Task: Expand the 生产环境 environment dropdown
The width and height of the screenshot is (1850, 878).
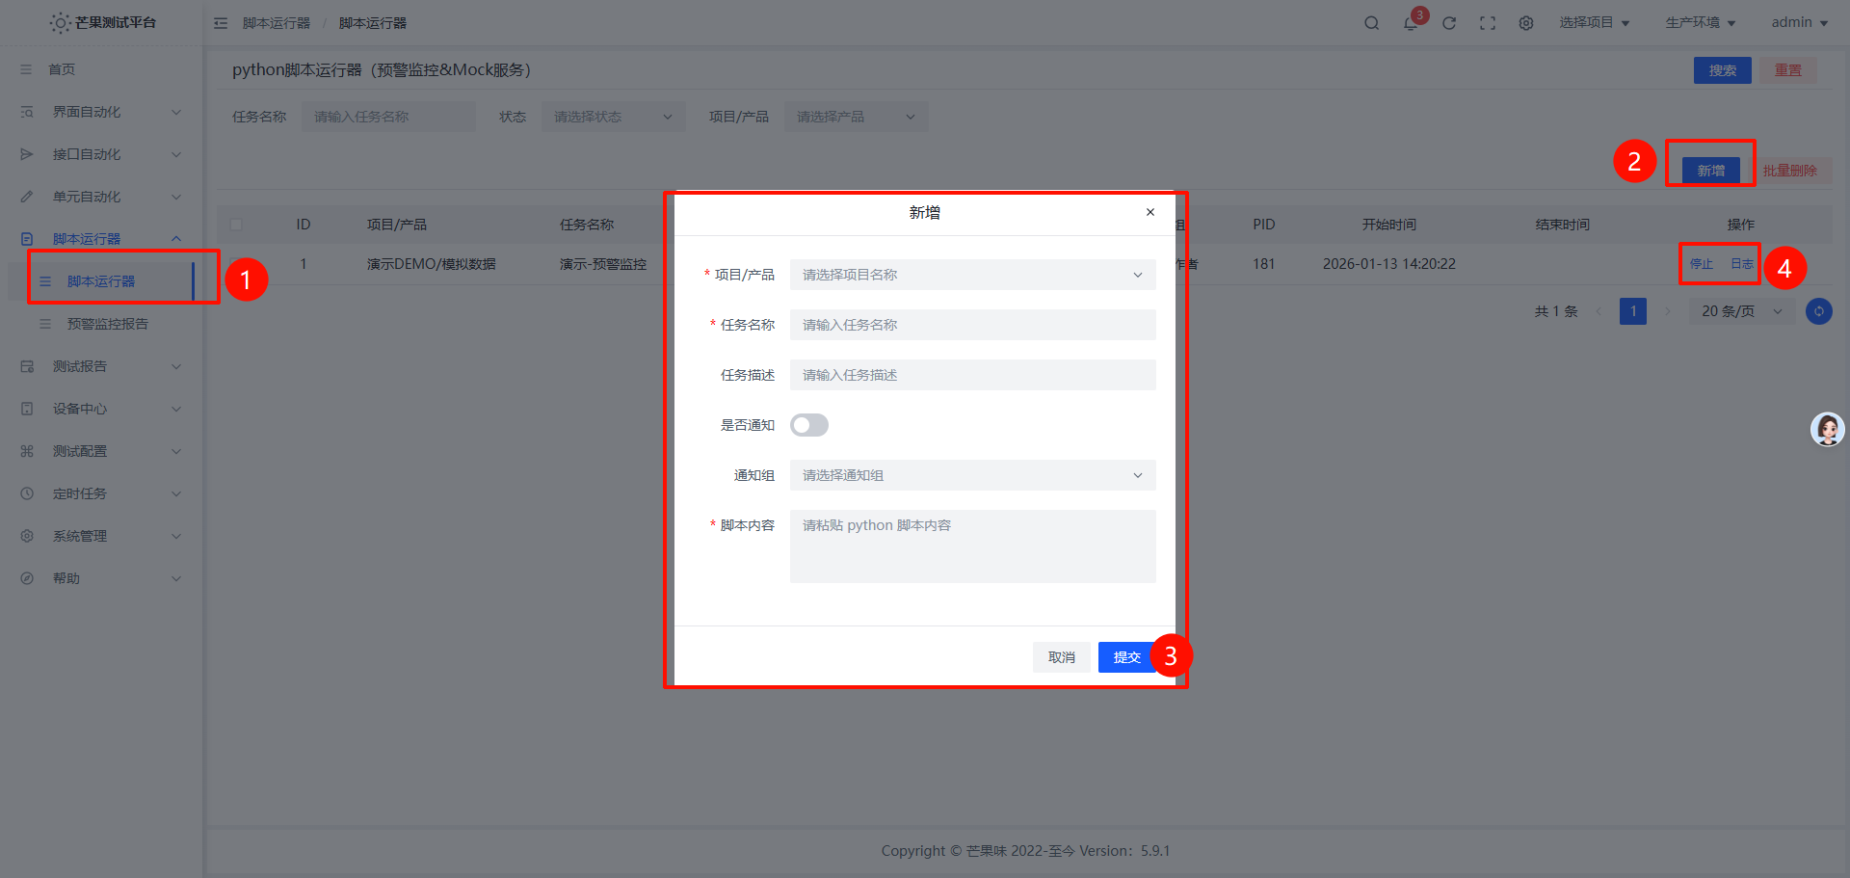Action: coord(1700,23)
